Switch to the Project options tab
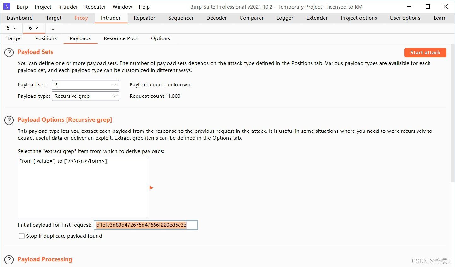 pyautogui.click(x=359, y=18)
